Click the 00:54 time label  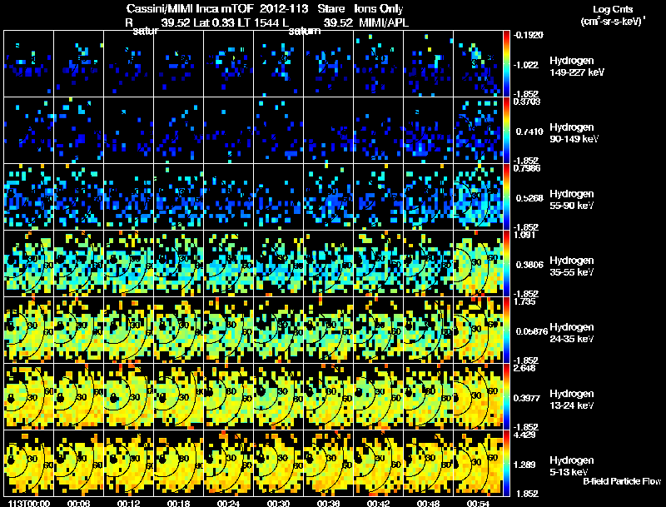coord(478,503)
